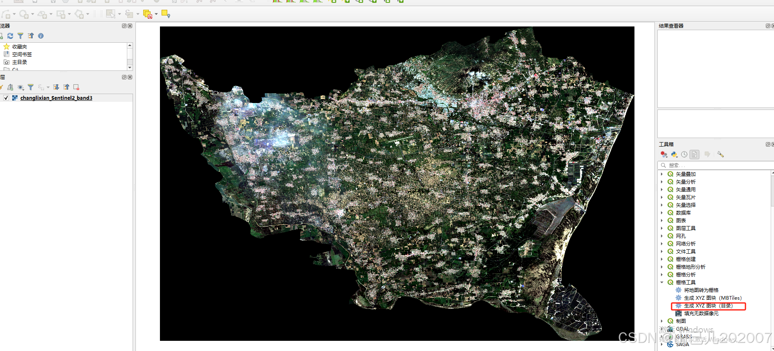The height and width of the screenshot is (351, 774).
Task: Expand the 数据库 toolbox group
Action: (662, 213)
